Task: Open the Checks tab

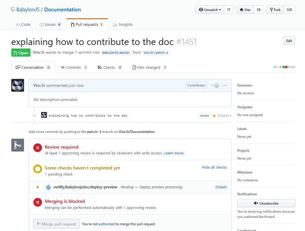Action: (x=110, y=68)
